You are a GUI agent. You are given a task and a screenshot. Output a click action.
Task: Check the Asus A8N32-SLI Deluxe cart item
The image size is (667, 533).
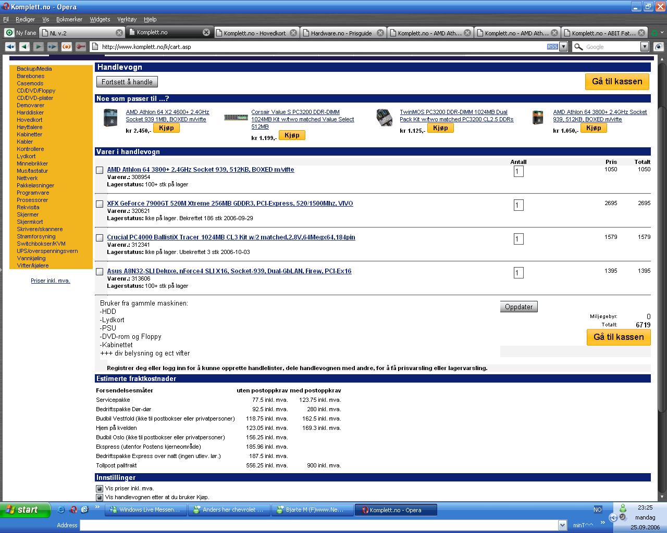pyautogui.click(x=100, y=272)
